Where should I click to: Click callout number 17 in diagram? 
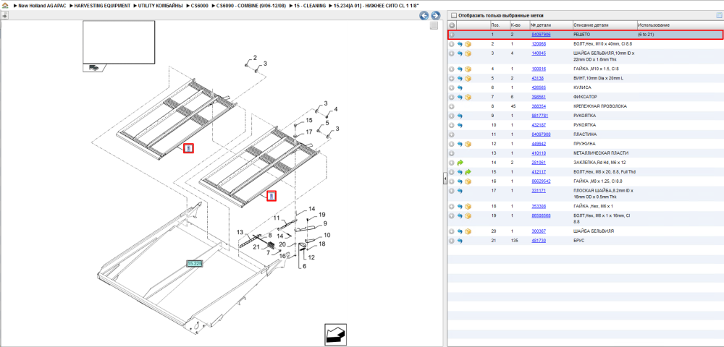coord(309,132)
